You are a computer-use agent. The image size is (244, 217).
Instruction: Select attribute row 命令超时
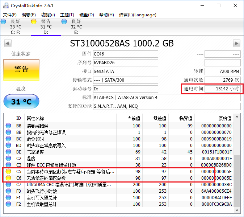[119, 139]
